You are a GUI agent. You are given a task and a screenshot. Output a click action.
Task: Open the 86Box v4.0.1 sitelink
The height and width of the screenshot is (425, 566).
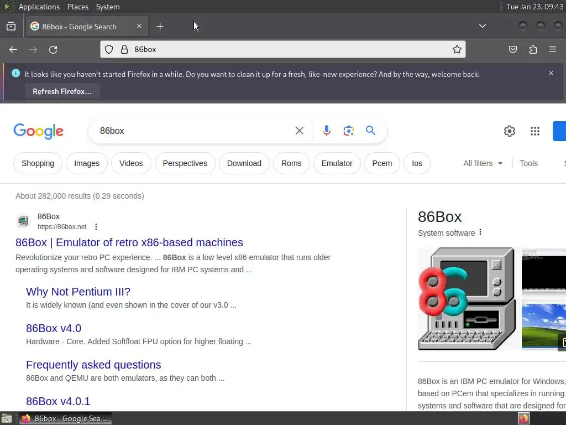[58, 401]
